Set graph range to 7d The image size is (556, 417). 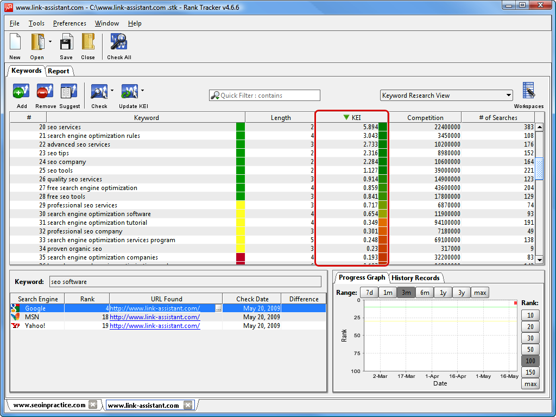pos(369,293)
